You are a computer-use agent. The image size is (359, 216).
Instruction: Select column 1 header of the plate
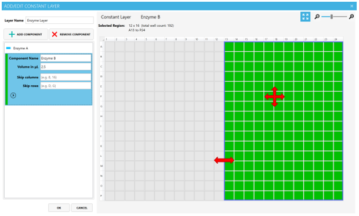110,39
